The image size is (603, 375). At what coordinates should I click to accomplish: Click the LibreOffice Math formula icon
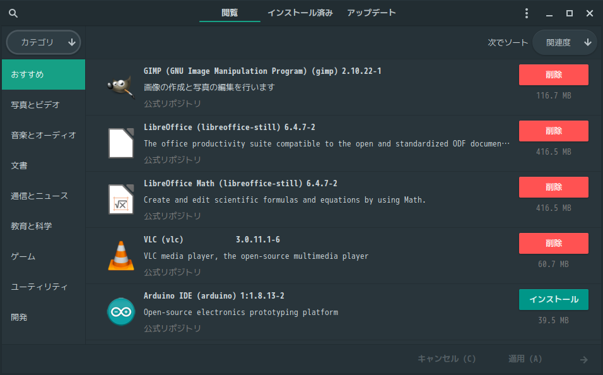point(120,199)
